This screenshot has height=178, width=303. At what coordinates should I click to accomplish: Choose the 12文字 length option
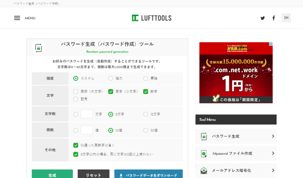coord(146,114)
